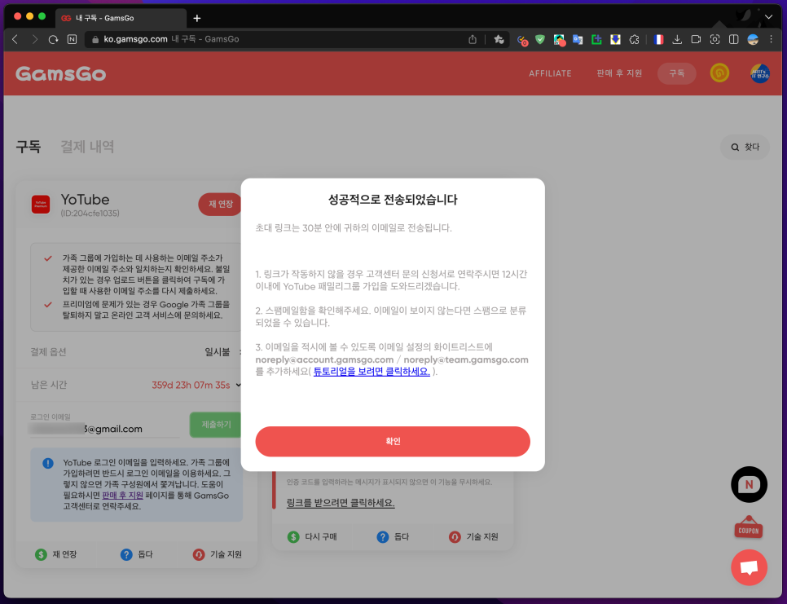Click the French flag extension icon
This screenshot has width=787, height=604.
point(658,39)
